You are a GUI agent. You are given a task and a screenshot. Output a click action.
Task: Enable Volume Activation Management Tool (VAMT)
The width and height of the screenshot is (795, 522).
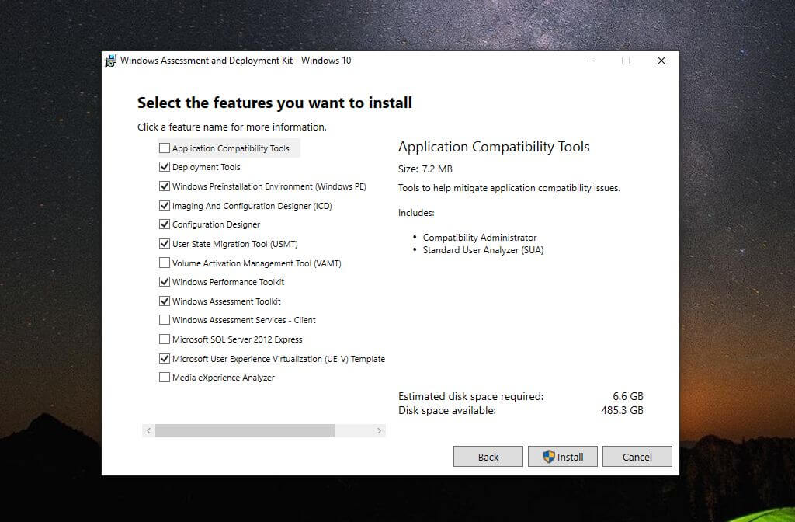165,263
